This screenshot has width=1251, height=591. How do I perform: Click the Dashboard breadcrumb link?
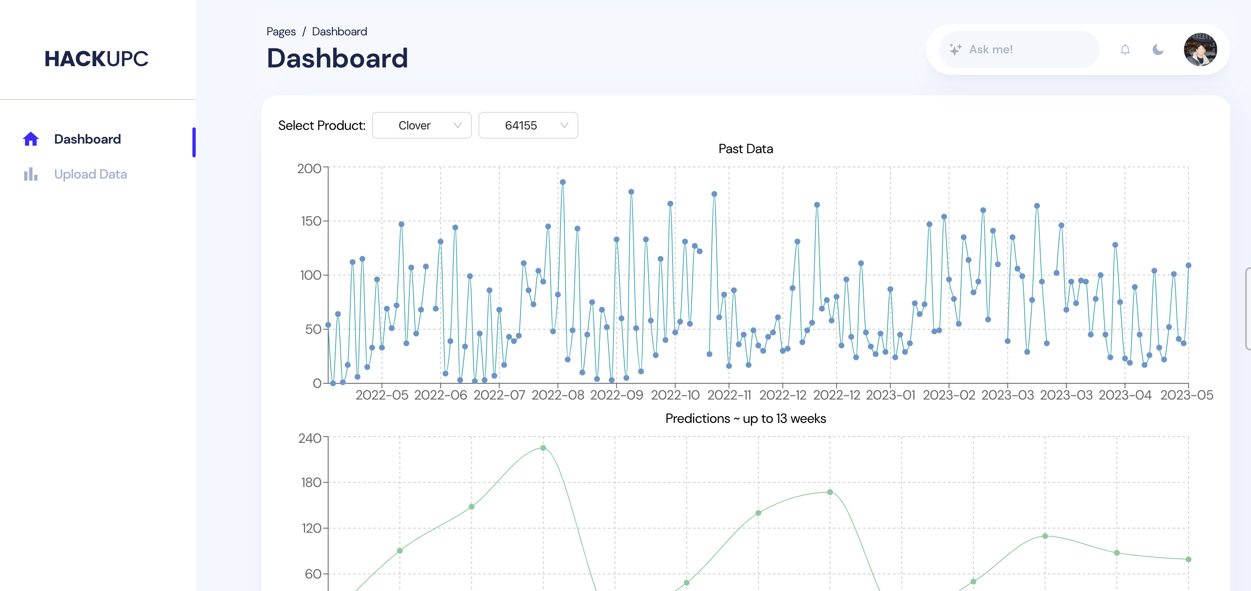click(339, 32)
